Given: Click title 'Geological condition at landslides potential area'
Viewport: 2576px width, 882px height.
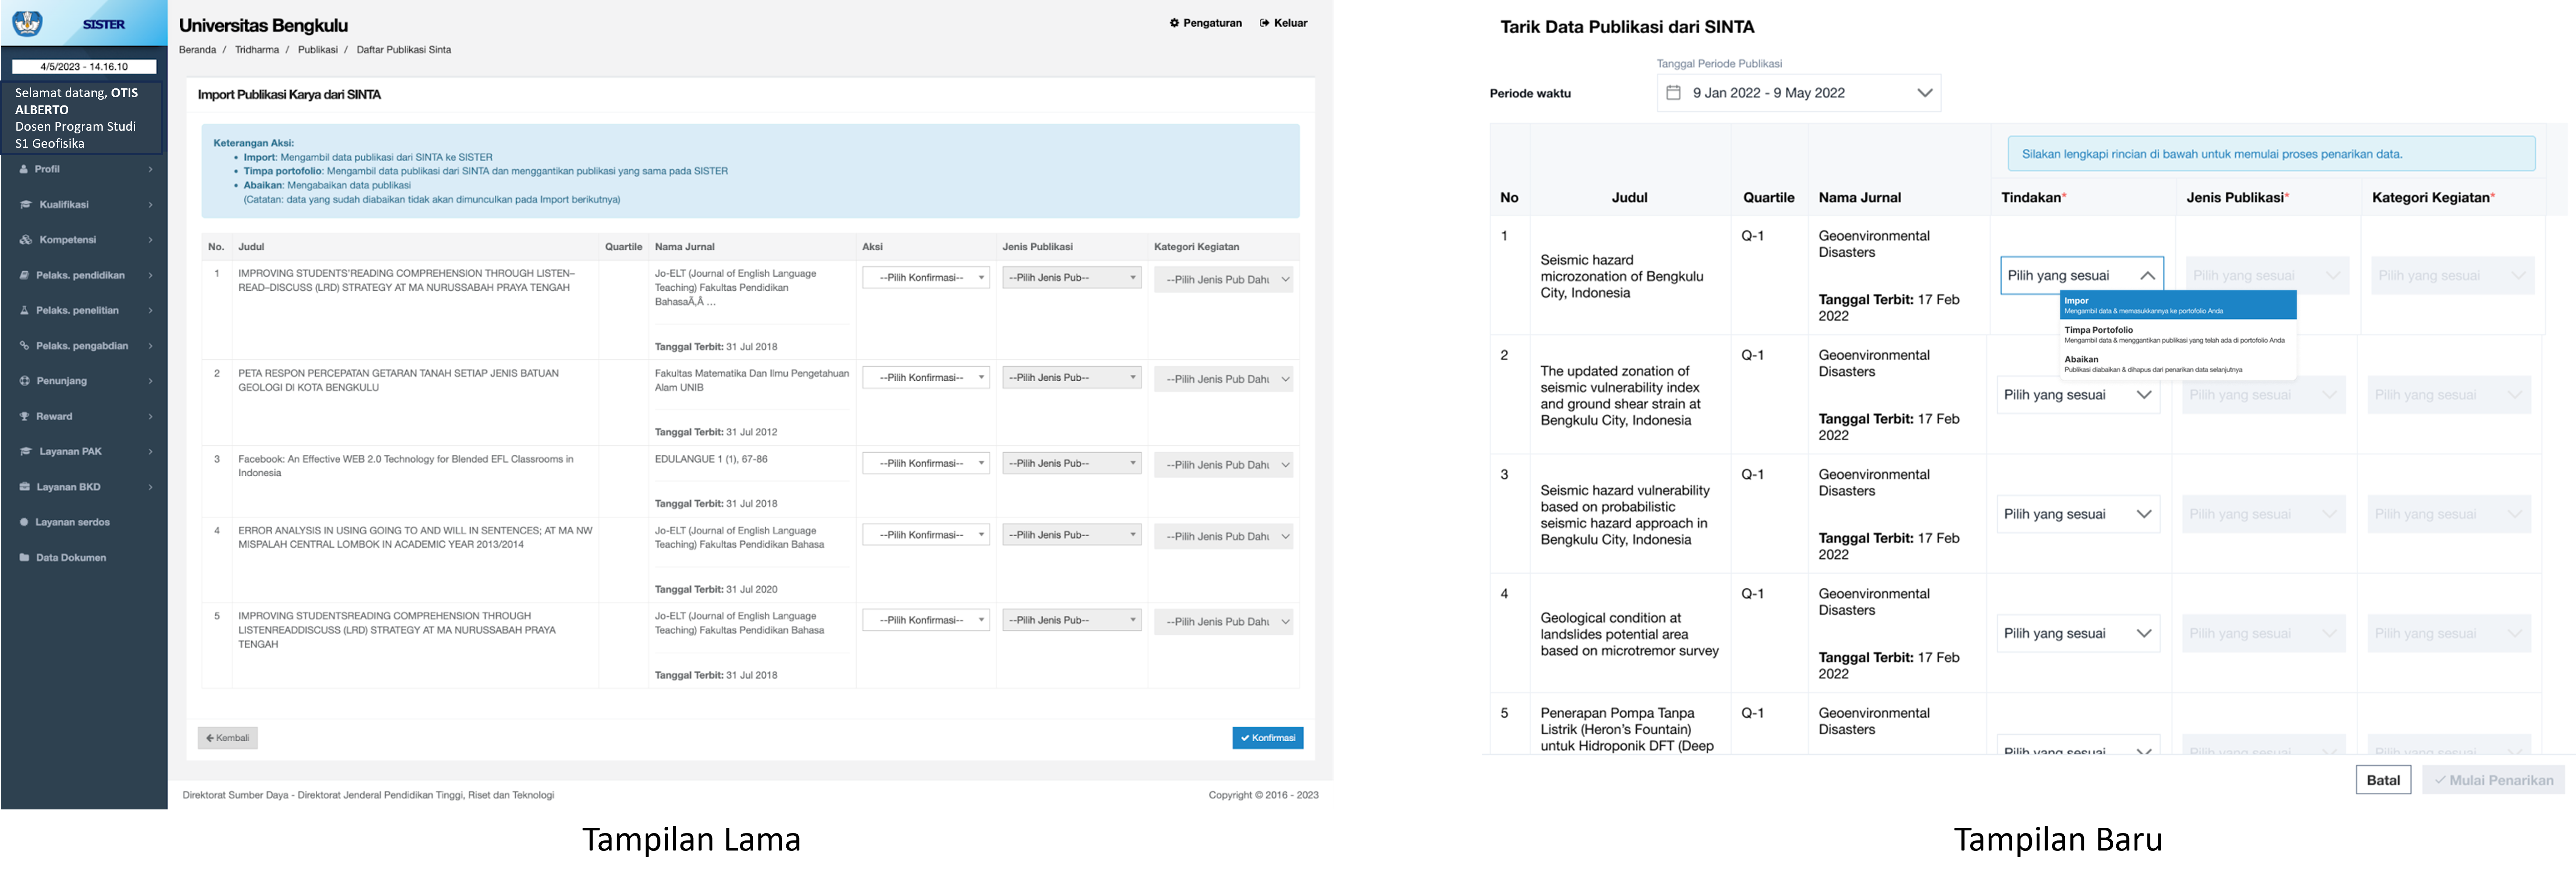Looking at the screenshot, I should tap(1629, 635).
